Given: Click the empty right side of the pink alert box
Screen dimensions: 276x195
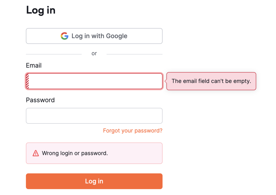Looking at the screenshot, I should point(140,153).
